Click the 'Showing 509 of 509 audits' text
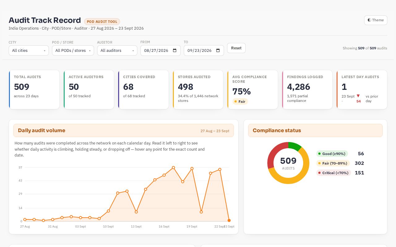The image size is (396, 247). pos(365,48)
